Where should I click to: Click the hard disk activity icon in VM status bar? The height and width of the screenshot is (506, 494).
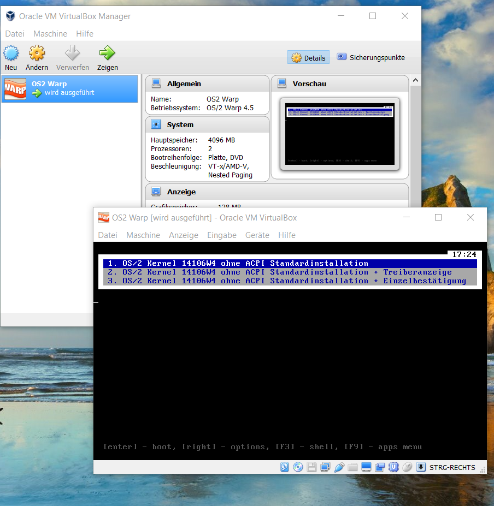click(284, 467)
